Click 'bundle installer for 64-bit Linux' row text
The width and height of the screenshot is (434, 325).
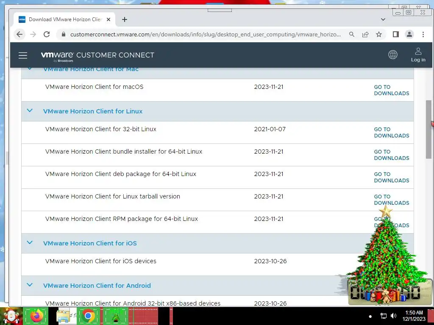[124, 151]
